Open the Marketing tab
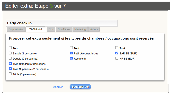Screen dimensions: 170x94 pyautogui.click(x=80, y=29)
